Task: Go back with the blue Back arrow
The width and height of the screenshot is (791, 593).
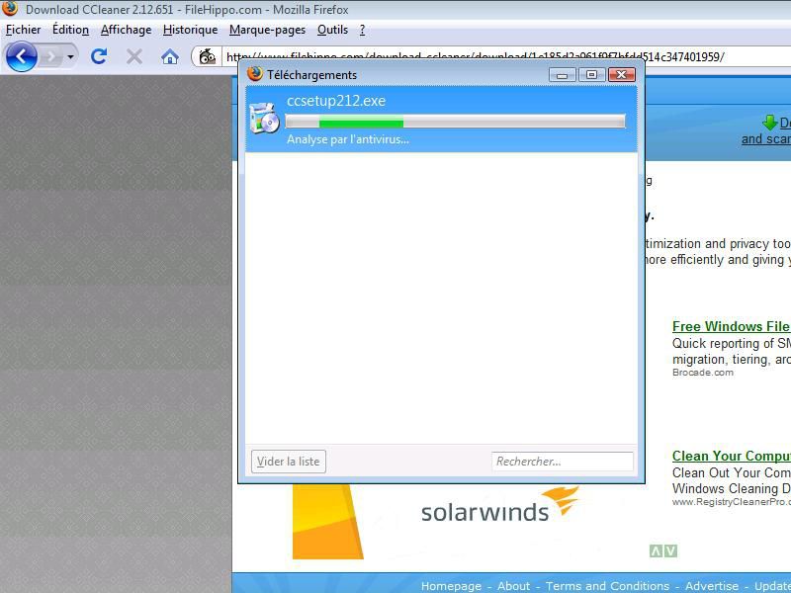Action: pos(21,56)
